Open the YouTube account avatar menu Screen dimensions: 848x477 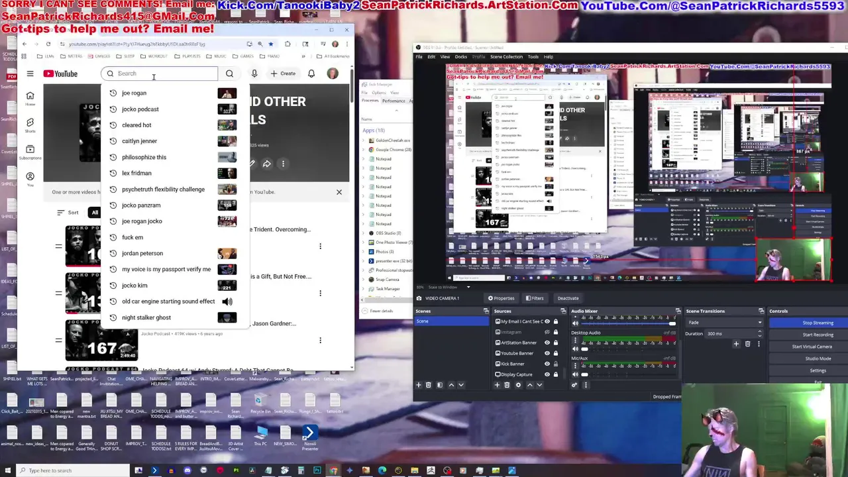click(333, 74)
